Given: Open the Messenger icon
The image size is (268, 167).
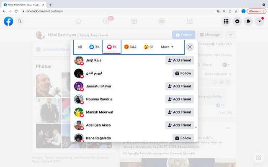Looking at the screenshot, I should click(x=237, y=21).
